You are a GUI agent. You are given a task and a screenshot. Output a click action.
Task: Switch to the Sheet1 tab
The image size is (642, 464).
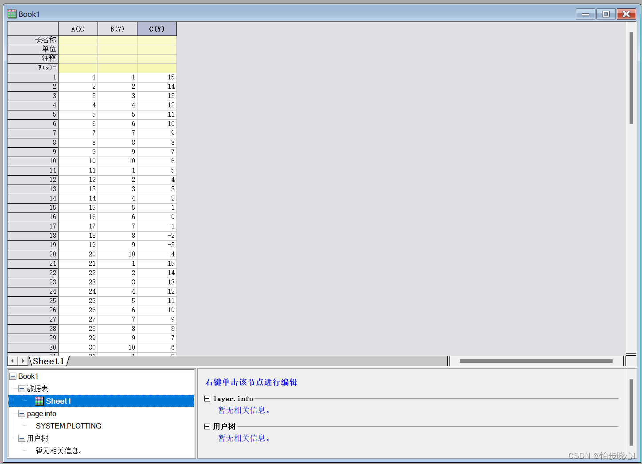click(x=49, y=361)
